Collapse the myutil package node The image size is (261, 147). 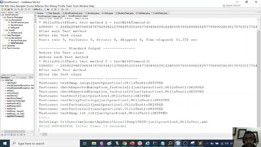point(5,30)
